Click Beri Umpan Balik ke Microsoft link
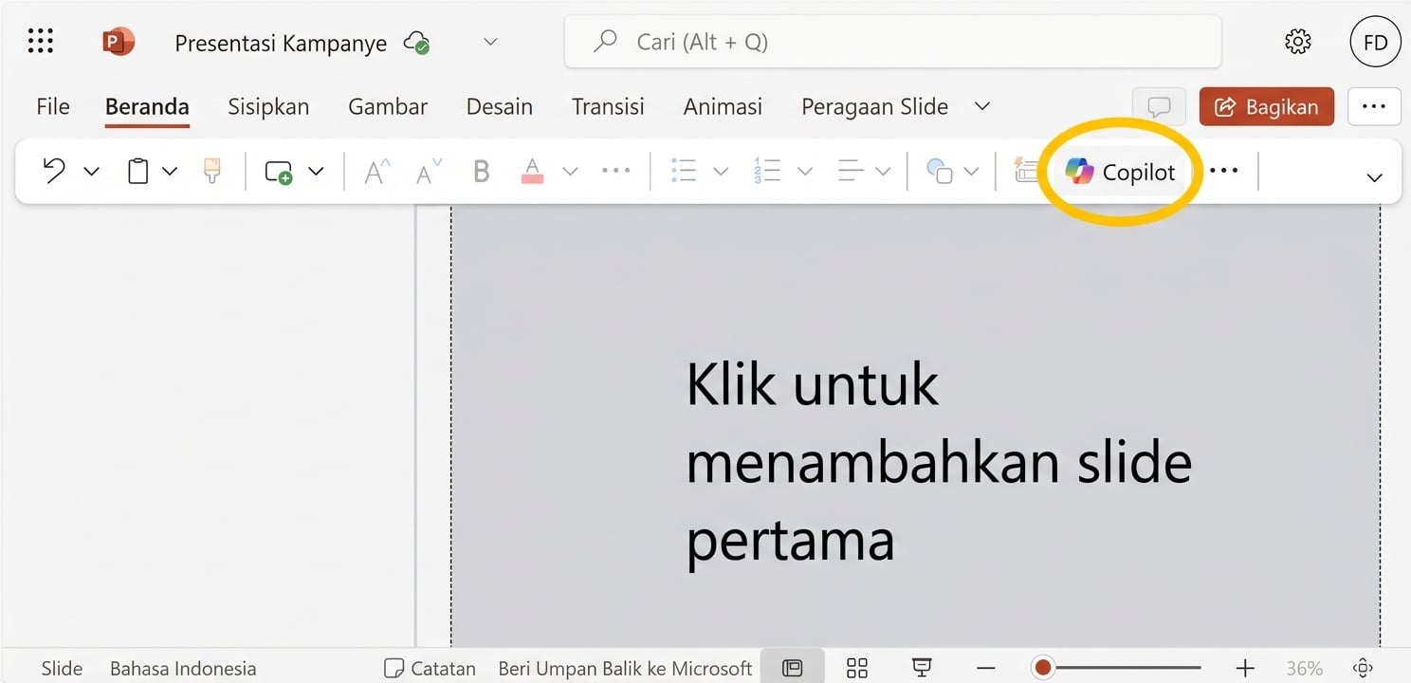Viewport: 1411px width, 683px height. pyautogui.click(x=625, y=668)
